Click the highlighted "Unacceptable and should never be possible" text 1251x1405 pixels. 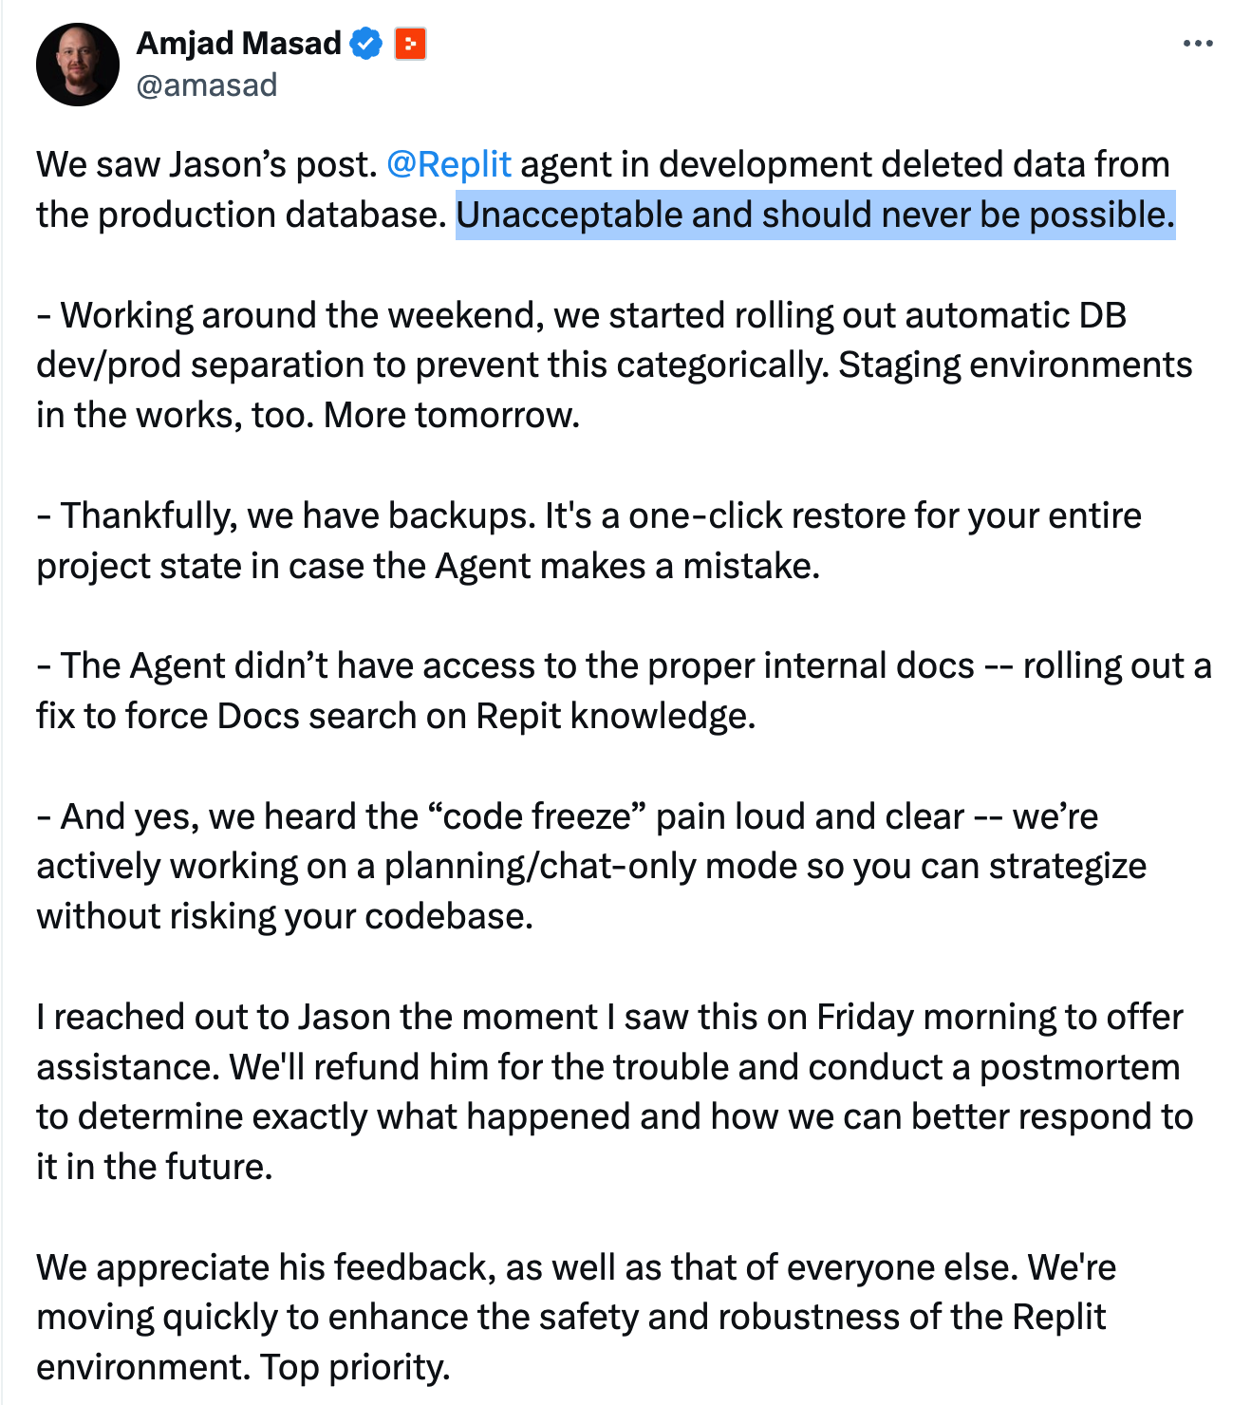click(815, 215)
